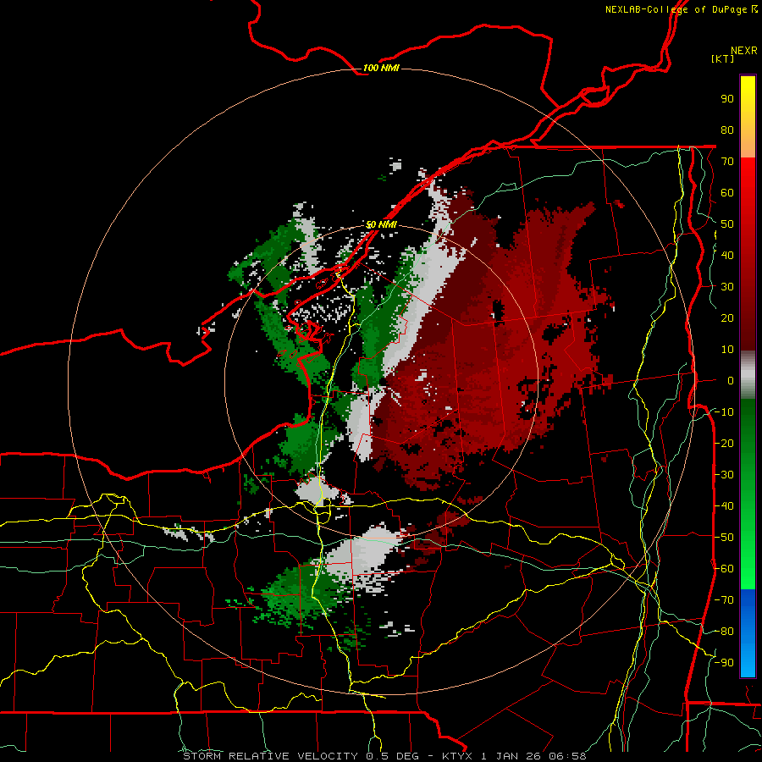Select the -50 knot scale label
The width and height of the screenshot is (762, 762).
[x=725, y=538]
